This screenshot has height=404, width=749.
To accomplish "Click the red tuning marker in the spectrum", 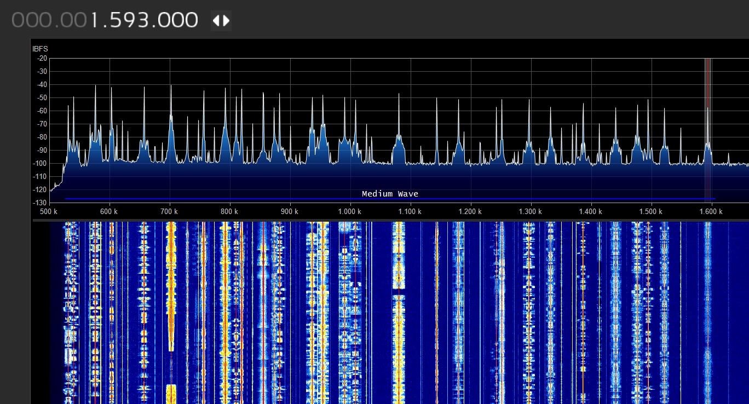I will [x=707, y=82].
